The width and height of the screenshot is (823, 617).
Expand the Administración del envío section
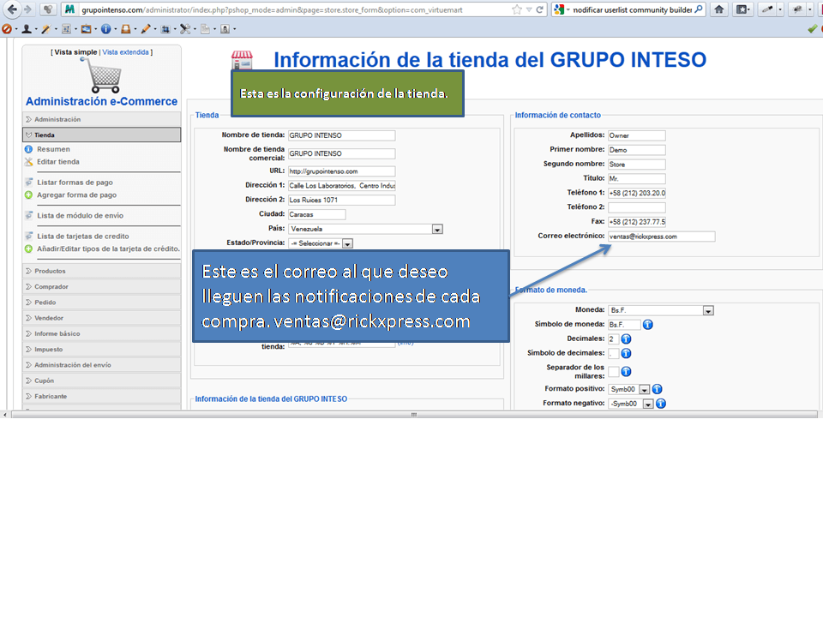coord(102,366)
